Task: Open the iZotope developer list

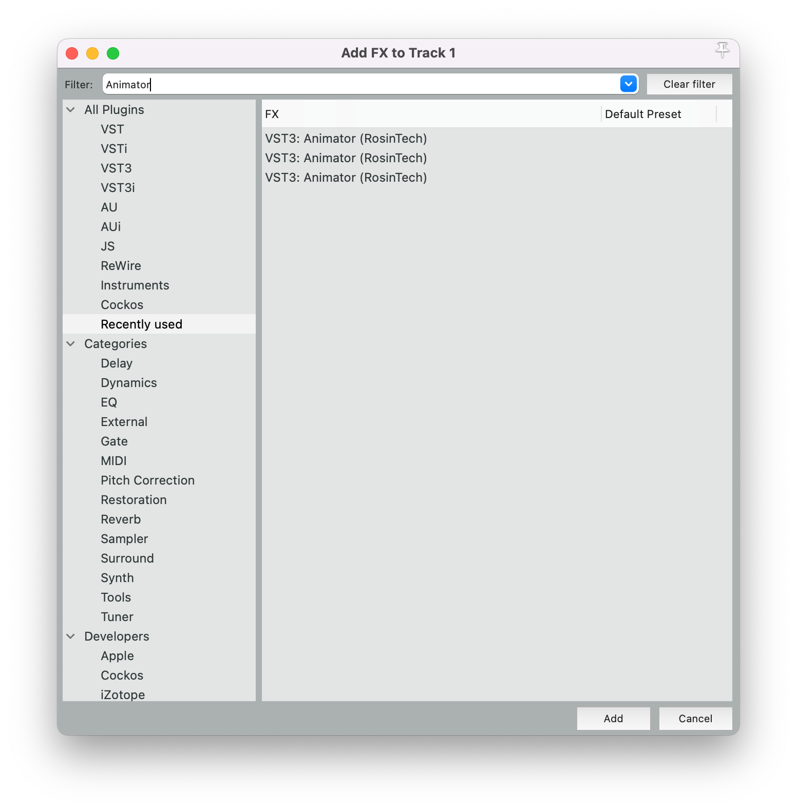Action: coord(123,694)
